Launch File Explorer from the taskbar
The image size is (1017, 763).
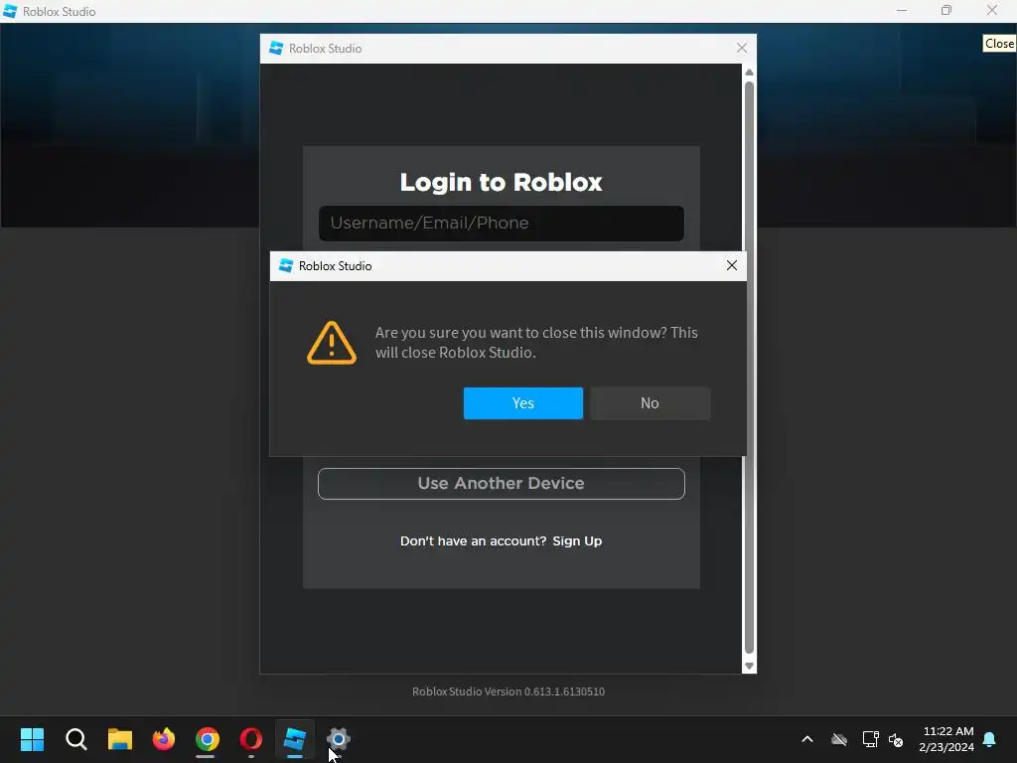tap(120, 739)
